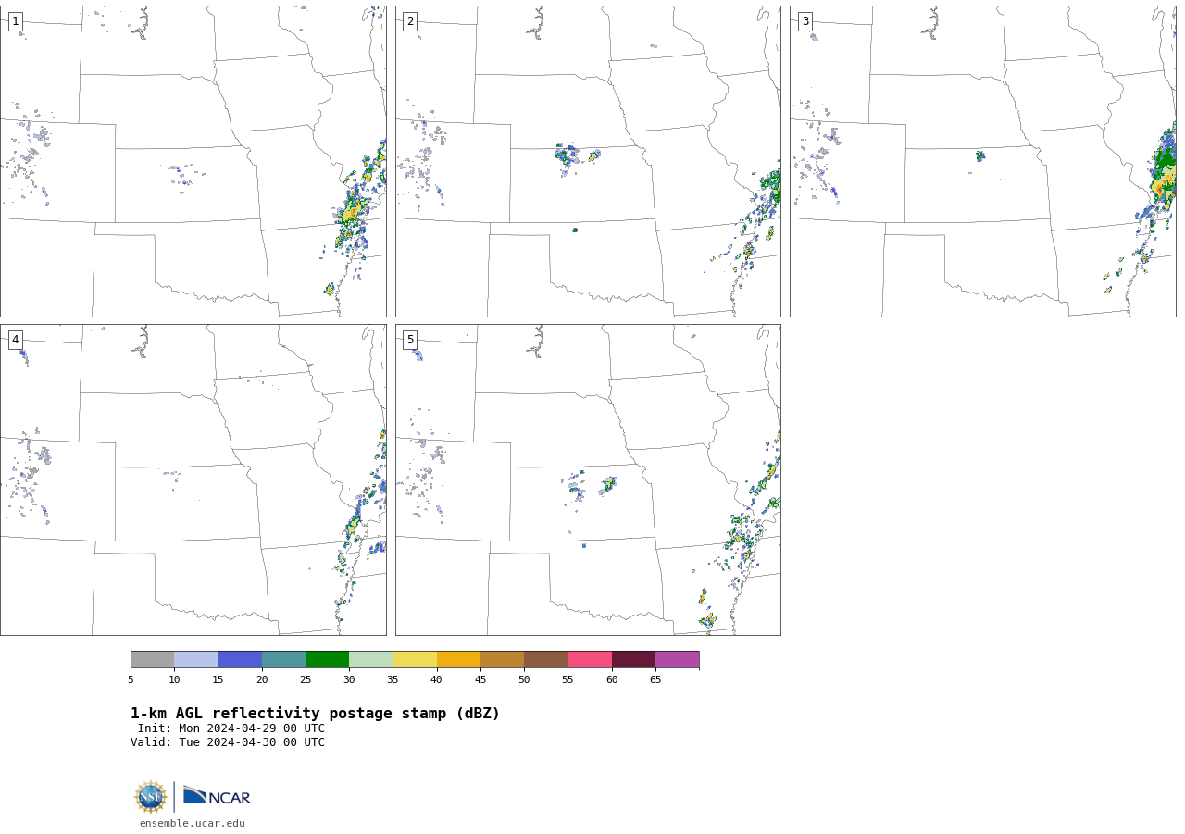The width and height of the screenshot is (1185, 834).
Task: Select the gray 5-10 dBZ swatch
Action: 152,659
